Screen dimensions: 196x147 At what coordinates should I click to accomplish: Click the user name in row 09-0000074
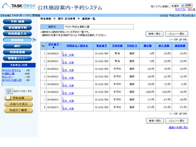[x=68, y=109]
